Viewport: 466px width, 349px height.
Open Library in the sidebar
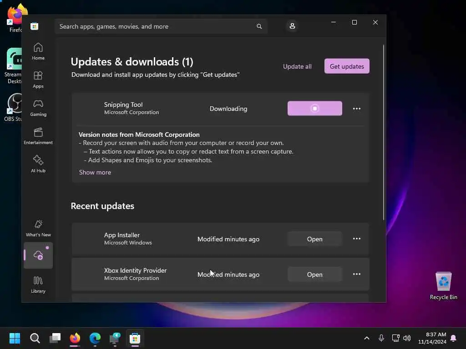pyautogui.click(x=38, y=285)
